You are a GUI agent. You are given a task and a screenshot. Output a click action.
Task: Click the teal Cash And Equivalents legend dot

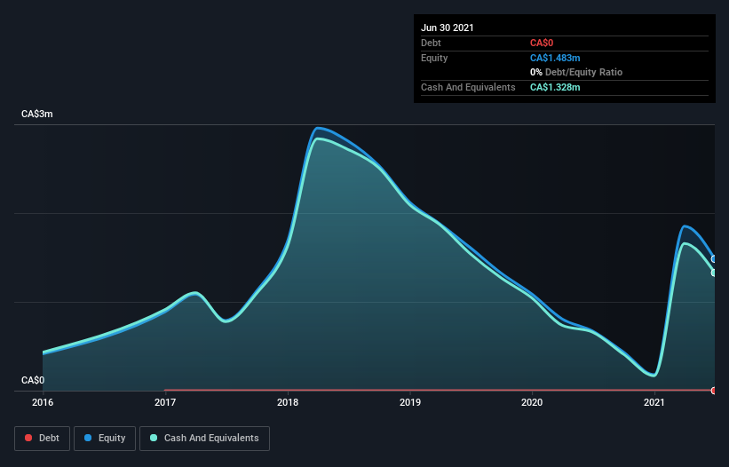tap(154, 438)
